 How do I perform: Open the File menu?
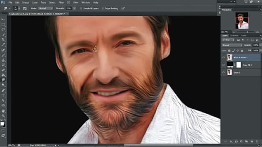click(x=10, y=3)
